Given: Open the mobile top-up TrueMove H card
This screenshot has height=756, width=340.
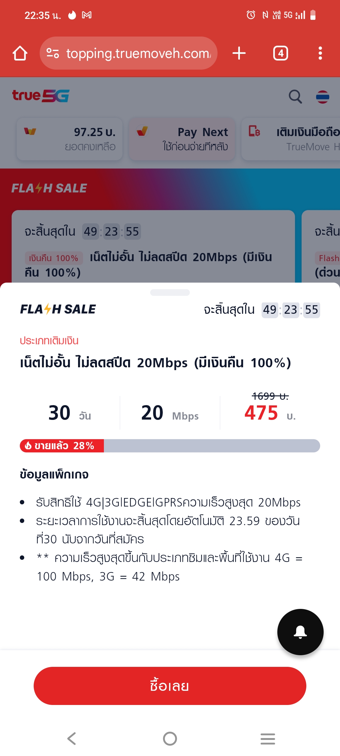Looking at the screenshot, I should [291, 139].
